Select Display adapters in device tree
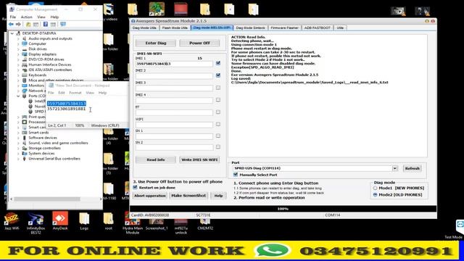The height and width of the screenshot is (261, 464). click(42, 54)
